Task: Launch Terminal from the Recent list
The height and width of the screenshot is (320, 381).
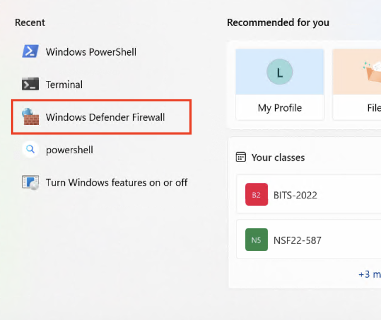Action: click(x=64, y=85)
